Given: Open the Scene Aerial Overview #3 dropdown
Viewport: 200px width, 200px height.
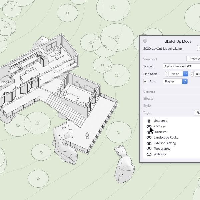Looking at the screenshot, I should coord(181,66).
